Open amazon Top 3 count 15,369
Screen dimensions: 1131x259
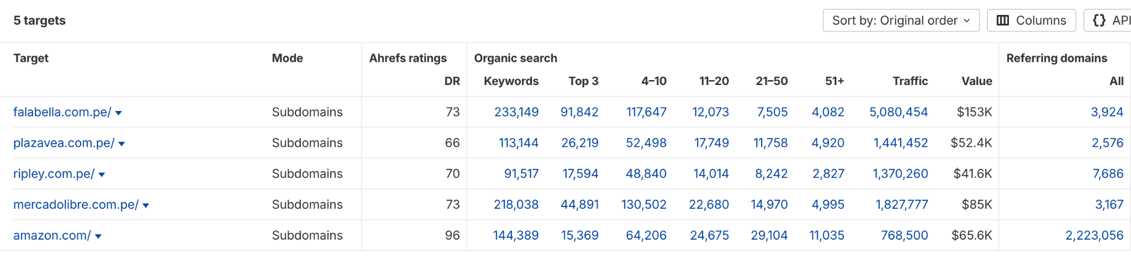(580, 236)
